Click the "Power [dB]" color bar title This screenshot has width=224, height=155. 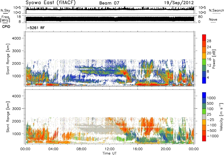pos(214,59)
